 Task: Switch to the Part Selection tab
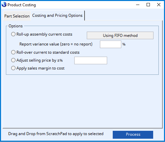17,16
